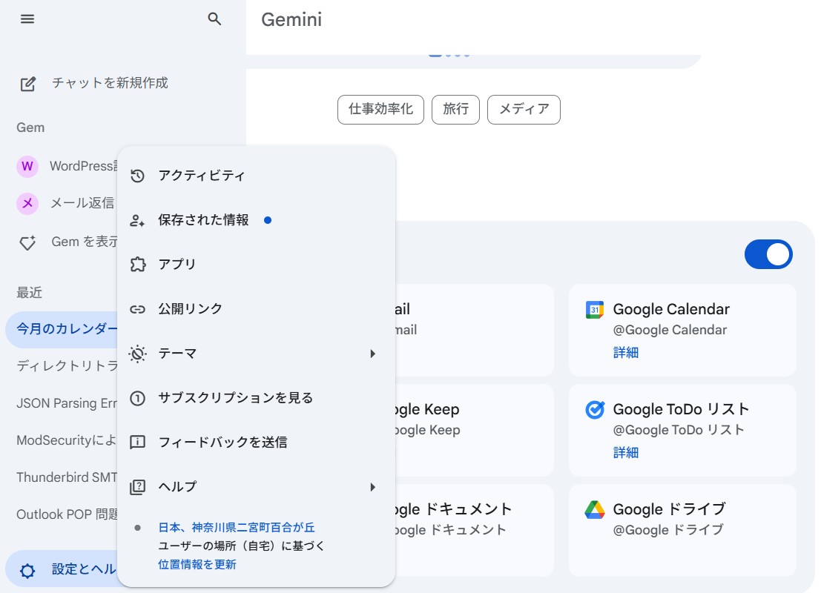Open the hamburger main menu icon

(27, 19)
